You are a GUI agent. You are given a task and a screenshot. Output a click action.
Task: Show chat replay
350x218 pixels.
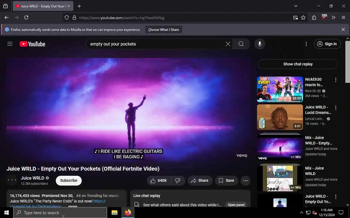pos(298,64)
